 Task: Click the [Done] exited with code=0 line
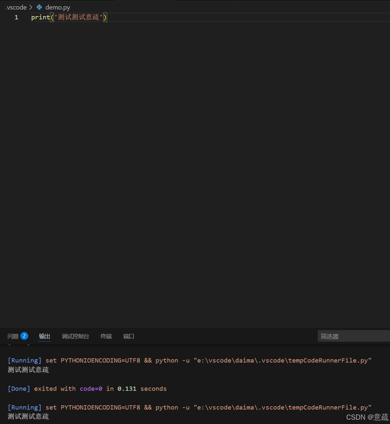(x=87, y=389)
